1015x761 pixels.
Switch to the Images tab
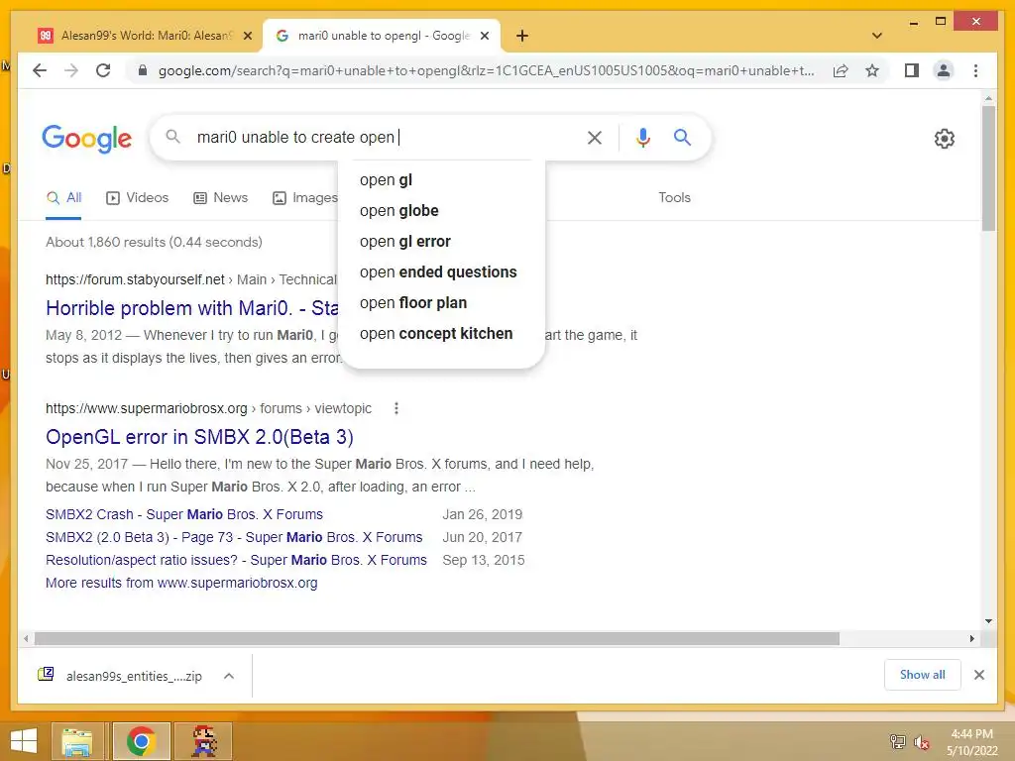click(305, 198)
